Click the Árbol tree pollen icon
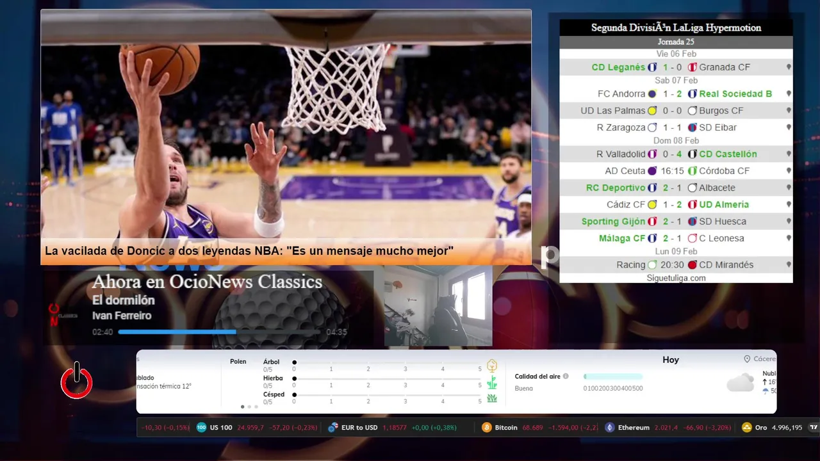 pos(492,366)
